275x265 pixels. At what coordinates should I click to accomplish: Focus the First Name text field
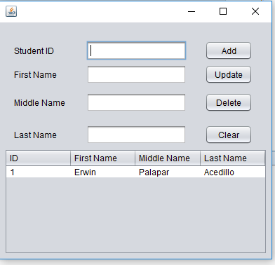point(136,74)
